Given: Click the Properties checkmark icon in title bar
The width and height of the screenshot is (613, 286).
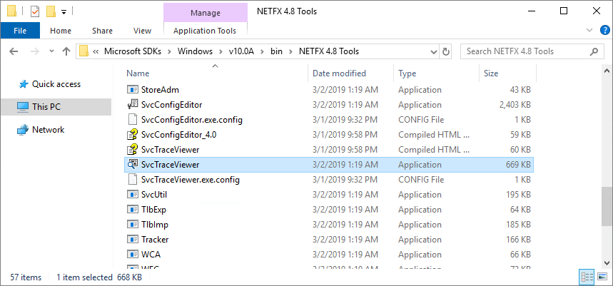Looking at the screenshot, I should pos(35,11).
